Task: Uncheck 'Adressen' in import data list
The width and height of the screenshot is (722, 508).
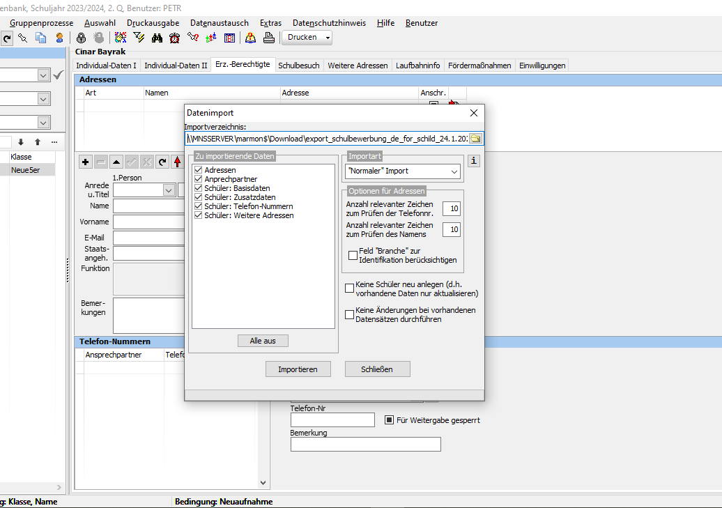Action: (x=199, y=170)
